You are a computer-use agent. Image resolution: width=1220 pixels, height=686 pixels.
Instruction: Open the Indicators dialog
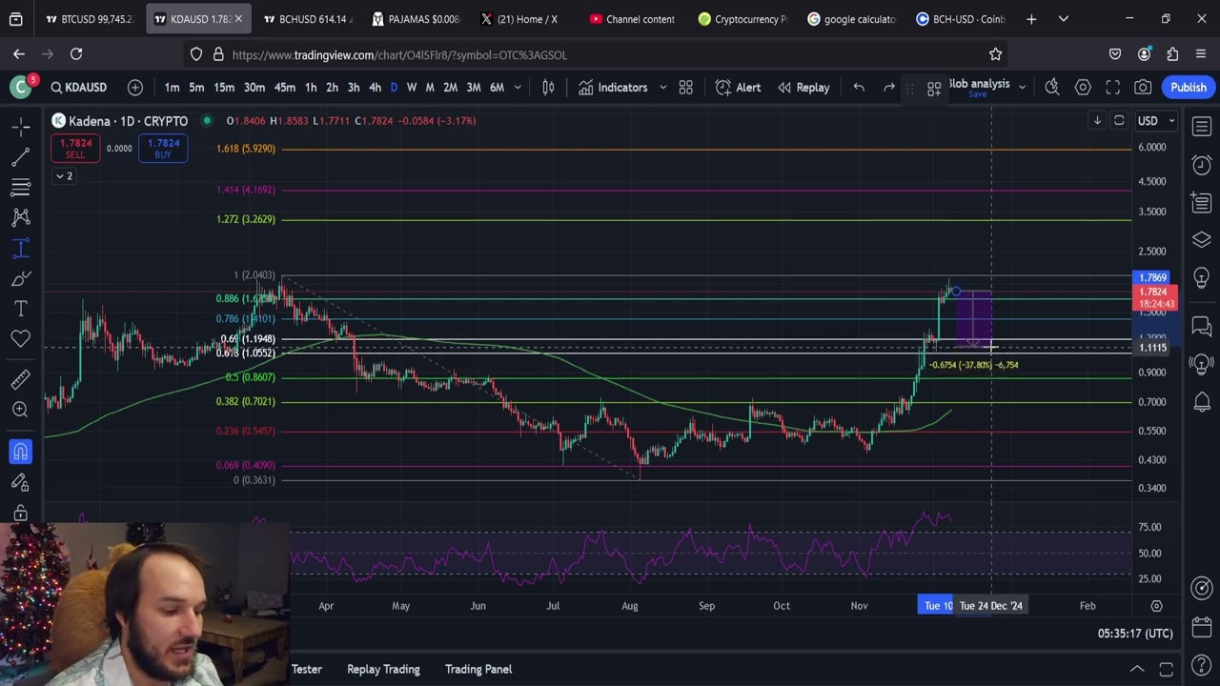(613, 88)
